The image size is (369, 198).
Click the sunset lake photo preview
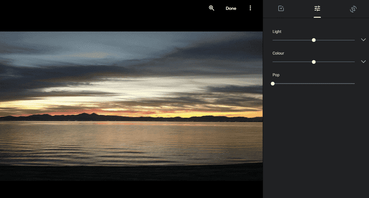(131, 105)
